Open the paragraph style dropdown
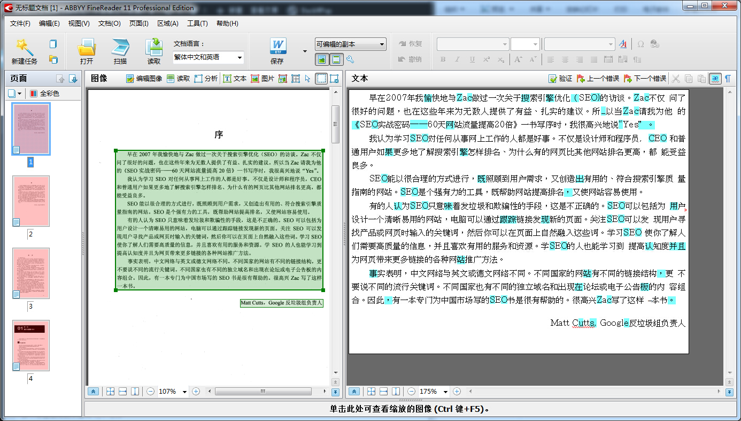 coord(611,44)
